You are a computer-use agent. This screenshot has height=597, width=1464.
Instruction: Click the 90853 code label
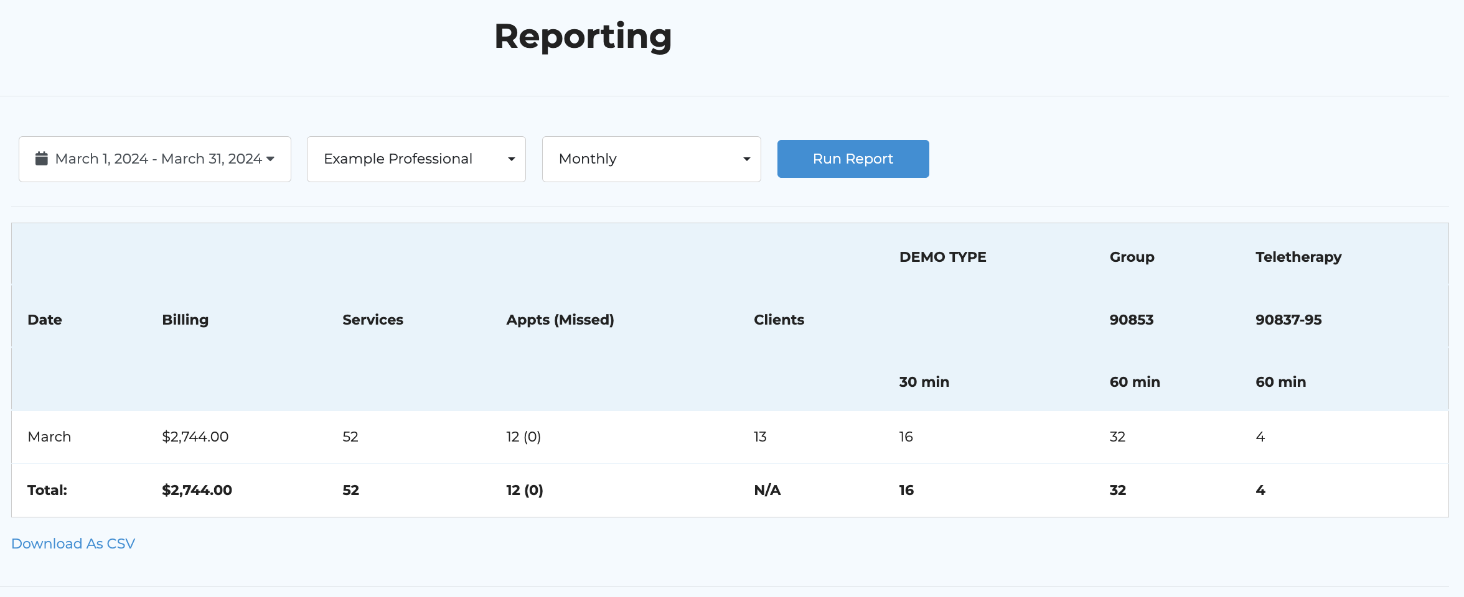click(x=1132, y=320)
